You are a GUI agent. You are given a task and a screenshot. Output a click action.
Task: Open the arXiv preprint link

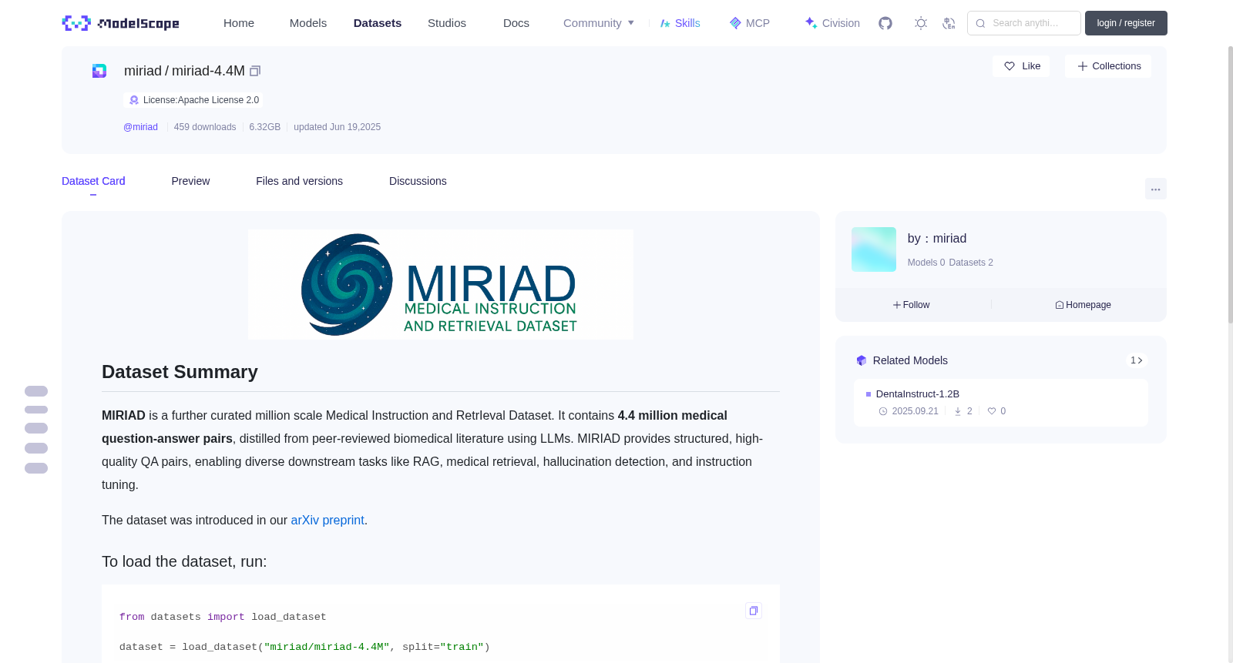328,521
